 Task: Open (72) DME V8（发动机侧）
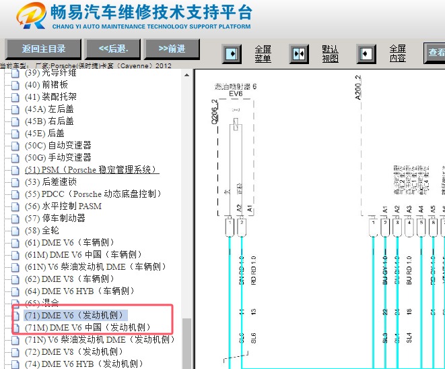pyautogui.click(x=74, y=352)
